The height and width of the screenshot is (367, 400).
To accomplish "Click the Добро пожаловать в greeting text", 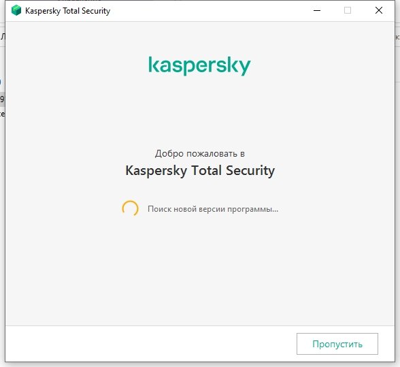I will [200, 153].
